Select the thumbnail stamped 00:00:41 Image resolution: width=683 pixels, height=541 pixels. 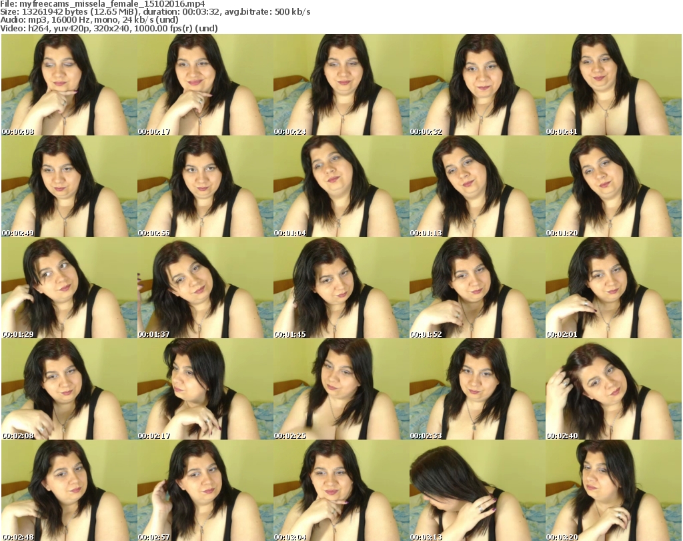tap(614, 85)
